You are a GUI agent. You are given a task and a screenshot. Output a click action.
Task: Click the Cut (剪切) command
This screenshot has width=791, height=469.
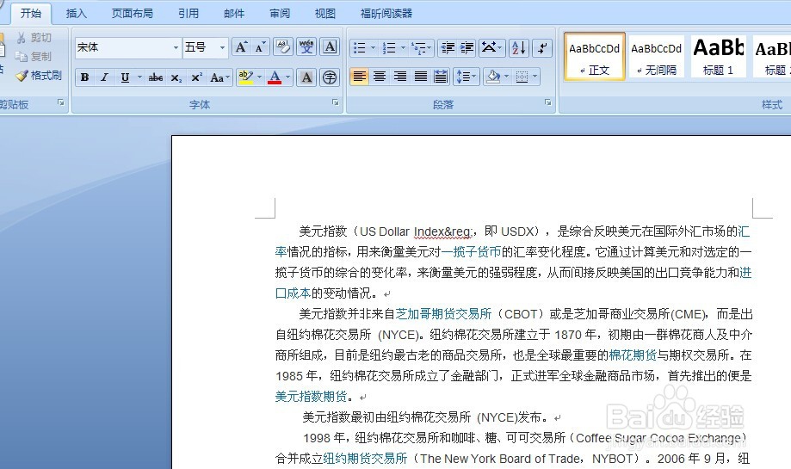pyautogui.click(x=34, y=38)
